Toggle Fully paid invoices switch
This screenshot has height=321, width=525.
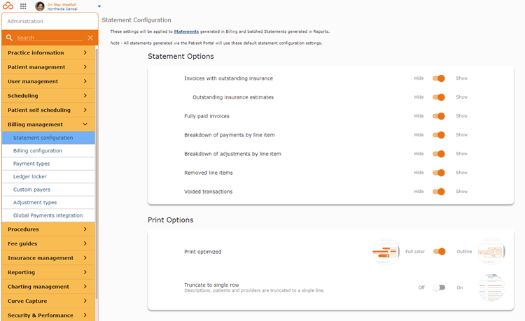[438, 116]
